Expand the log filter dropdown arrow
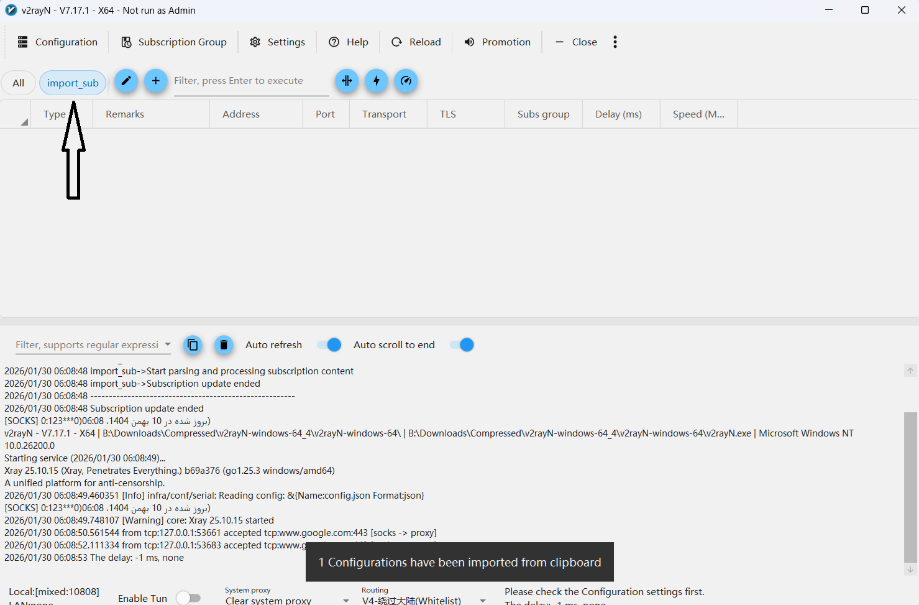The height and width of the screenshot is (605, 919). pos(168,344)
